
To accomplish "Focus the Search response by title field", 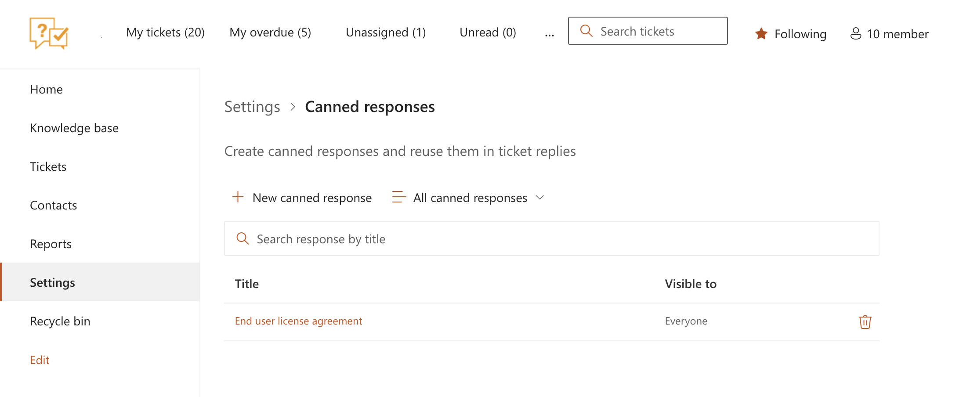I will coord(552,238).
